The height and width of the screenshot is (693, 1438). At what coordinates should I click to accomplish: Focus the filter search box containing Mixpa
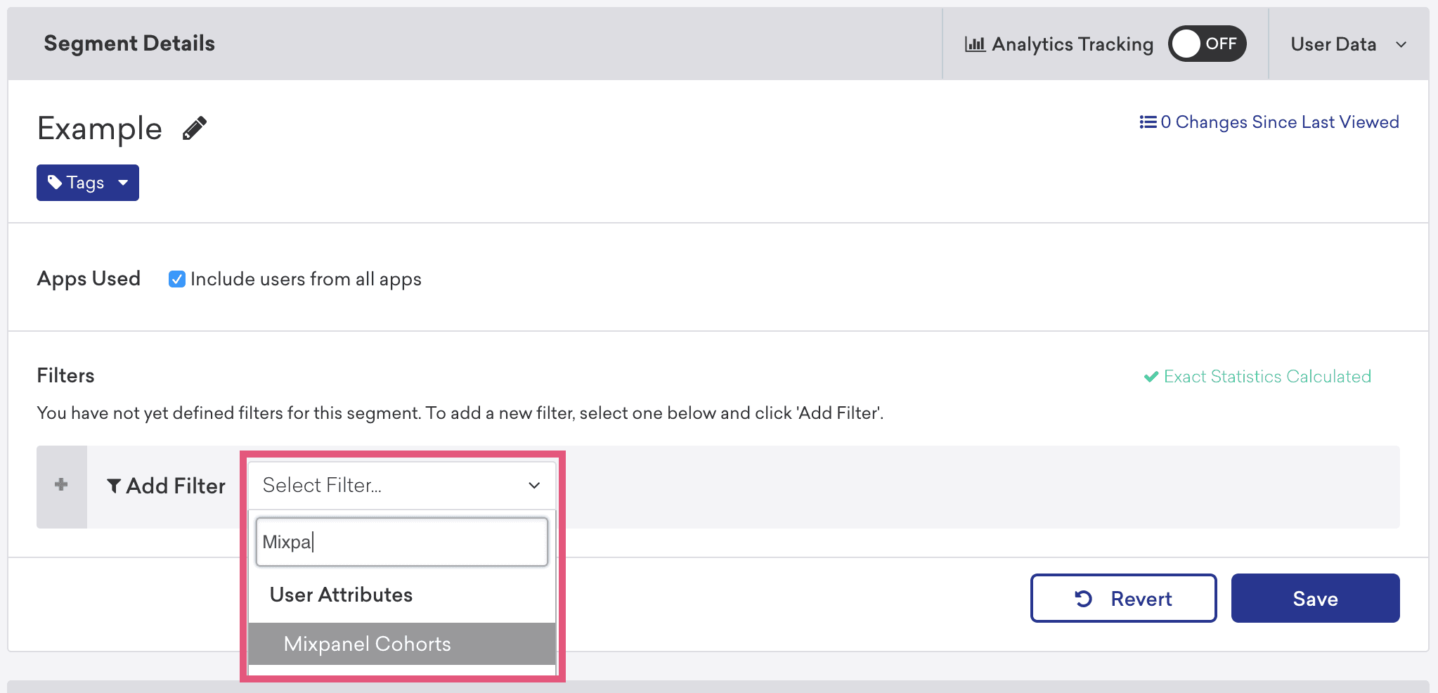tap(401, 542)
